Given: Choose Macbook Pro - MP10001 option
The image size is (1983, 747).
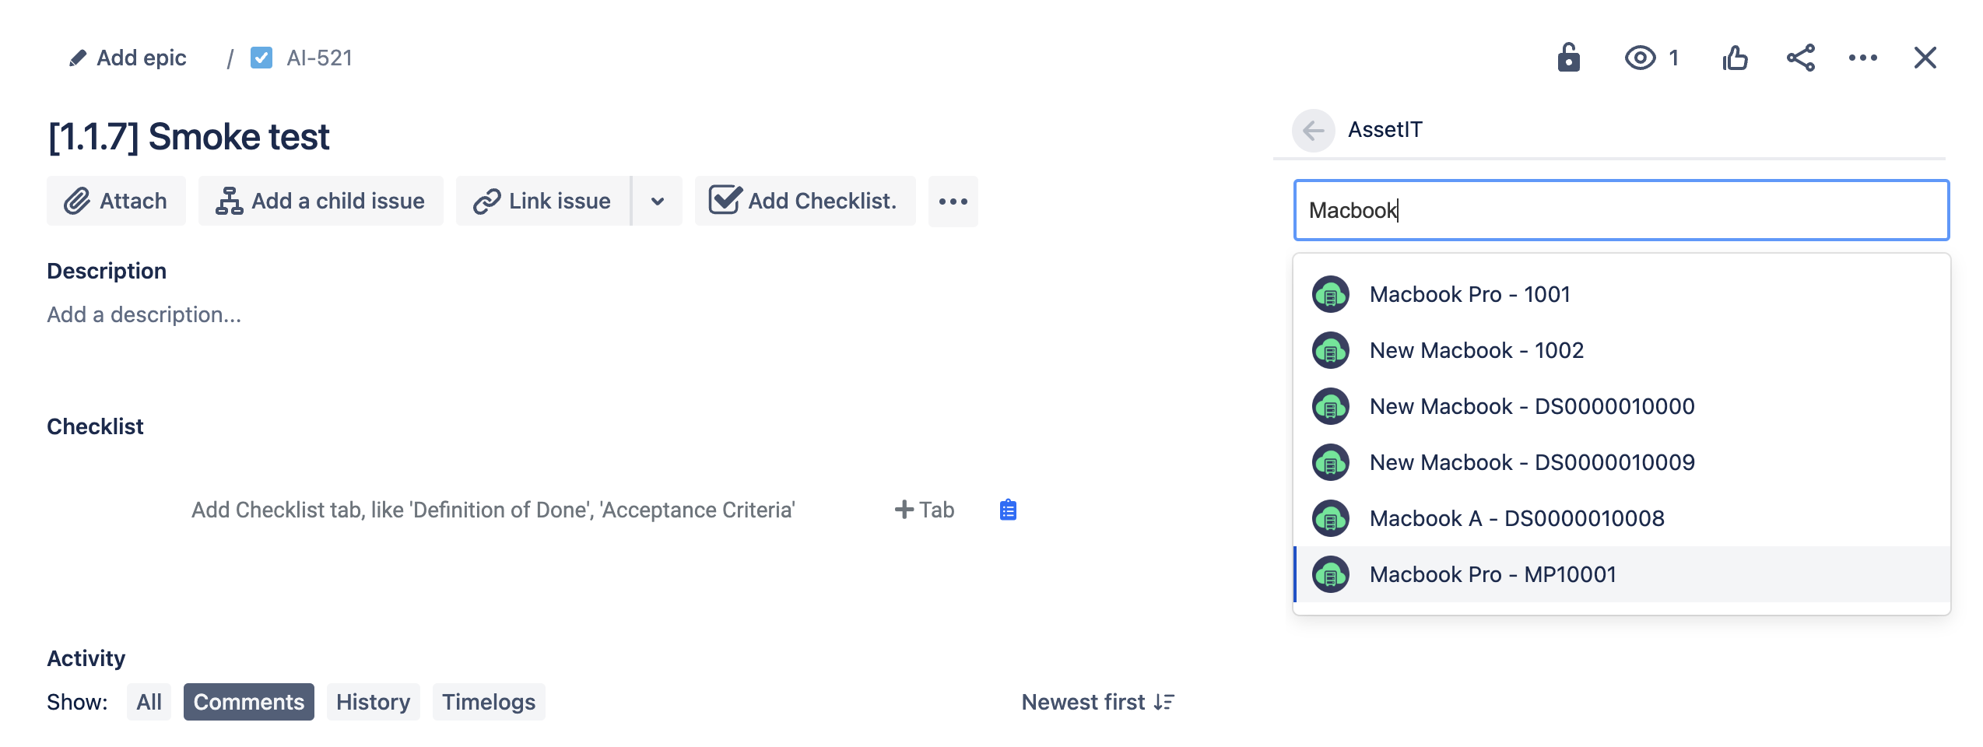Looking at the screenshot, I should (x=1492, y=574).
